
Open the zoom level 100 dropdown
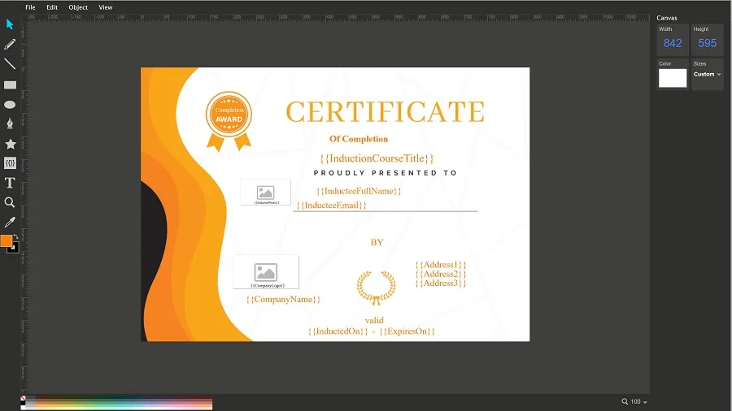[x=634, y=401]
